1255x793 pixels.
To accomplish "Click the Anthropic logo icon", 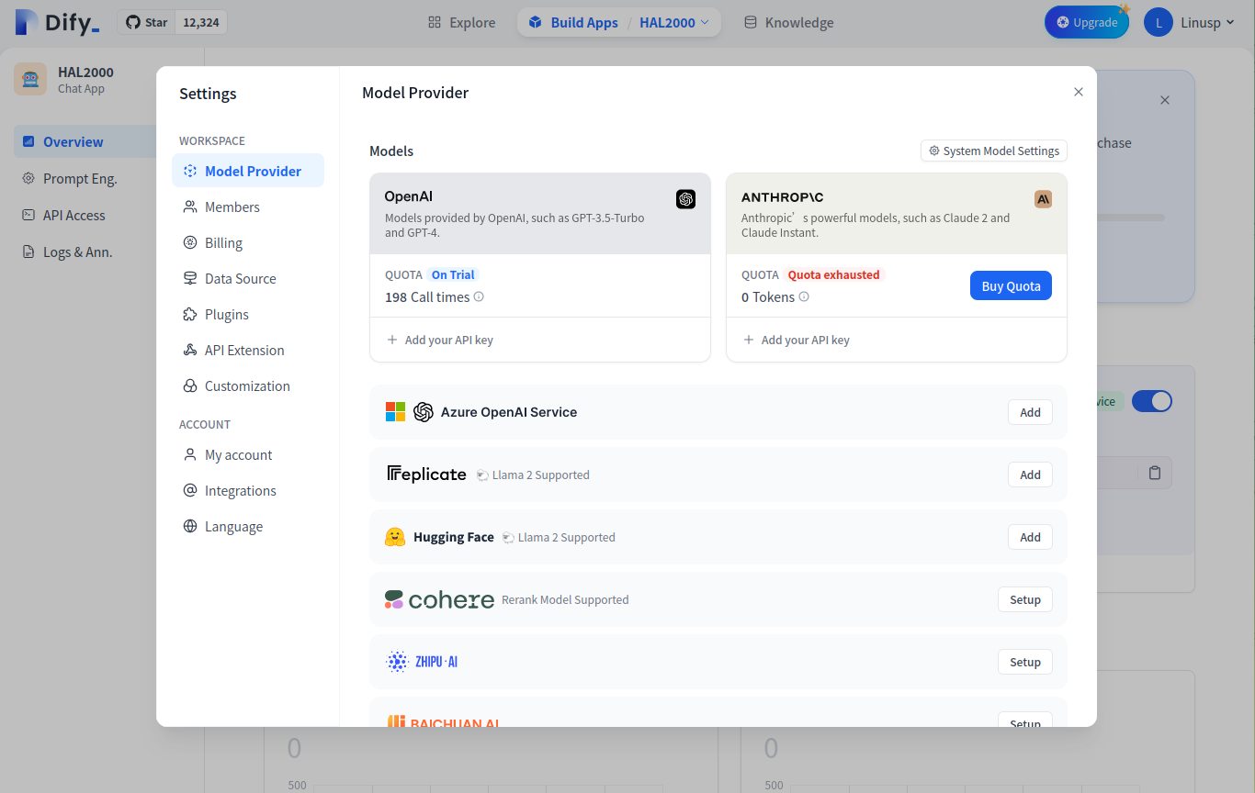I will (x=1043, y=199).
